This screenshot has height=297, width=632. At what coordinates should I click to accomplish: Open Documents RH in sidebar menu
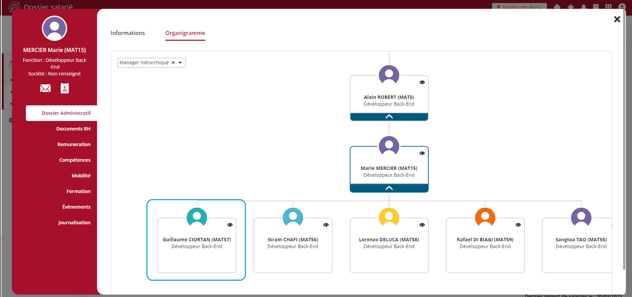[x=73, y=129]
